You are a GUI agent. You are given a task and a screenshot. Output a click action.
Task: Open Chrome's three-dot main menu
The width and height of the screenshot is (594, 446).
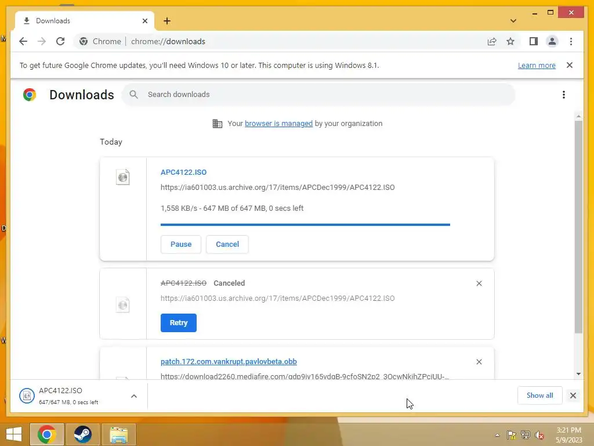tap(571, 41)
